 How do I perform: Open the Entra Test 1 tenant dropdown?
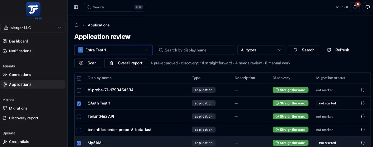coord(113,50)
